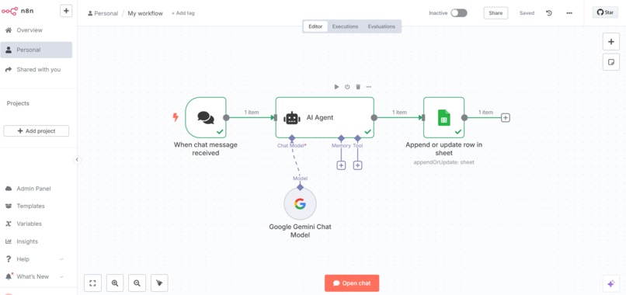The width and height of the screenshot is (626, 295).
Task: Select the Google Gemini Chat Model node
Action: coord(300,203)
